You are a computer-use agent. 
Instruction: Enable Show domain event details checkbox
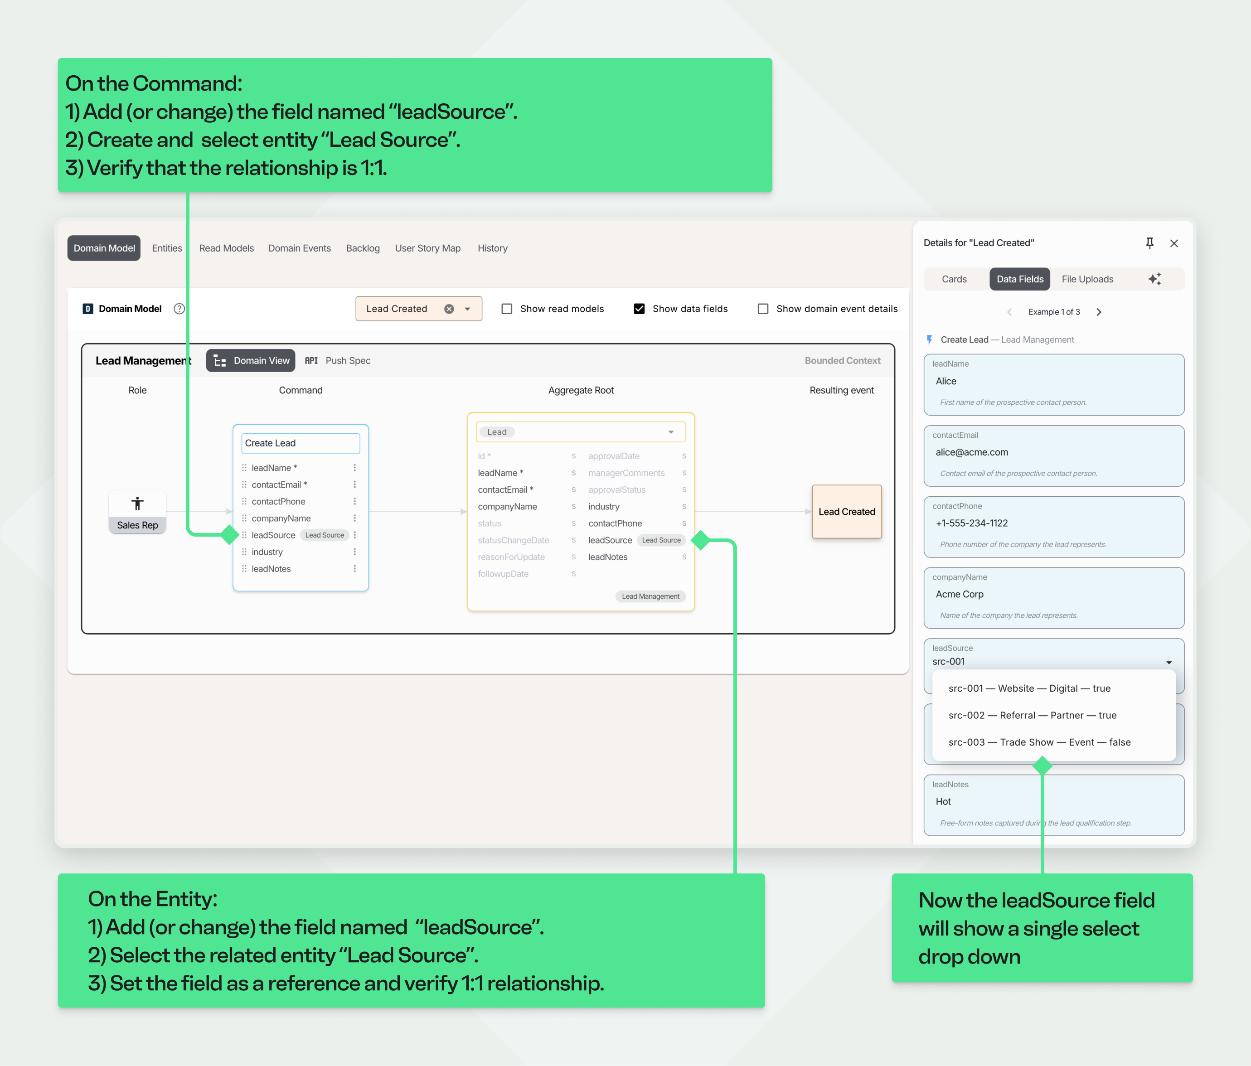pos(763,309)
